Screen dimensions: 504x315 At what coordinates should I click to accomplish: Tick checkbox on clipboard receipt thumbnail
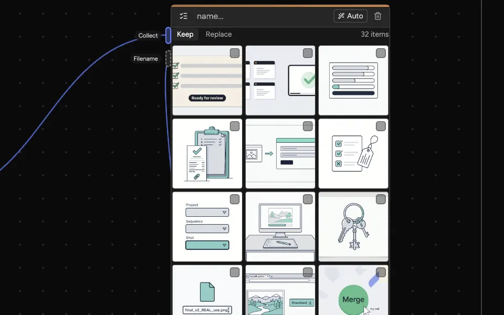point(235,126)
